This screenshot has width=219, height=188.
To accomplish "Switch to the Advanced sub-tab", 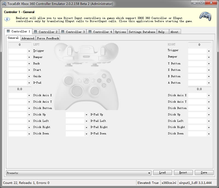I will click(x=28, y=38).
